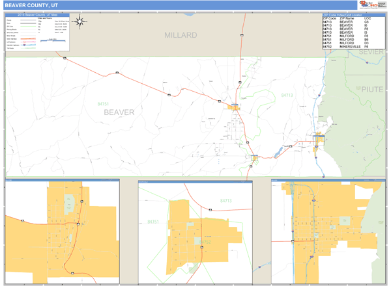The width and height of the screenshot is (391, 286).
Task: Click '84751' label in the Minersville inset
Action: click(153, 222)
